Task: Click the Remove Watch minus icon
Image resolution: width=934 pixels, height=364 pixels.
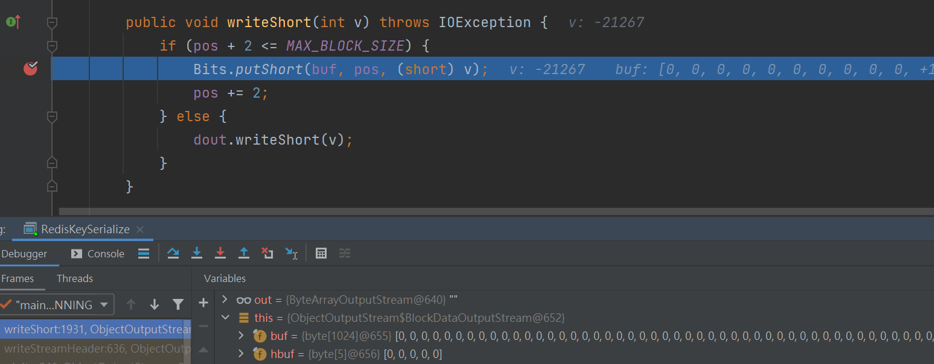Action: pos(203,326)
